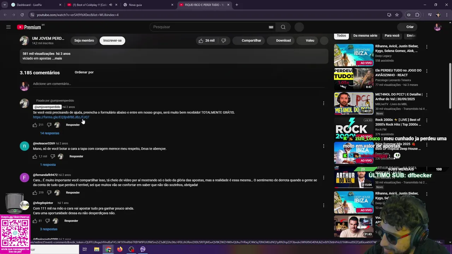
Task: Click the search magnifier button
Action: [x=283, y=27]
